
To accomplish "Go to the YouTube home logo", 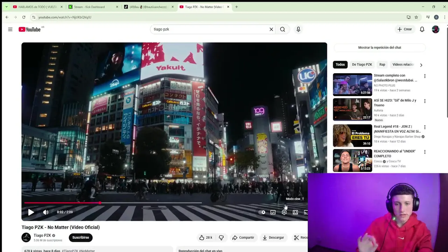I will coord(30,29).
